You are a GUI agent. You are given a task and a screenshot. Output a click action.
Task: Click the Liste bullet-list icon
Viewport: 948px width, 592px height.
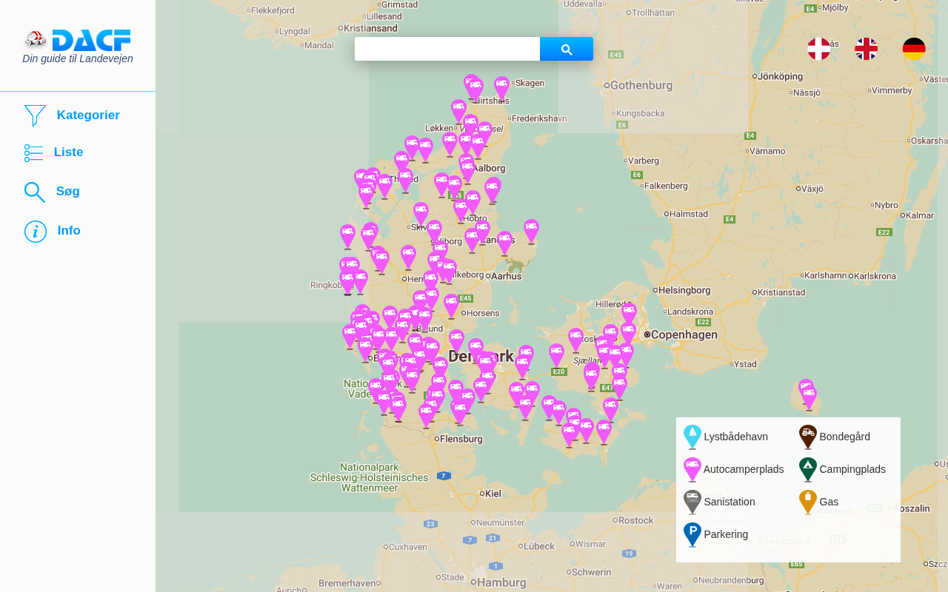coord(33,153)
